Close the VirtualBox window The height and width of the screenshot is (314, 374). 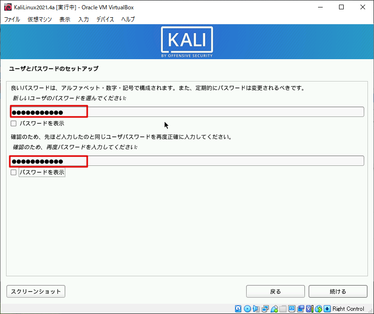point(362,7)
